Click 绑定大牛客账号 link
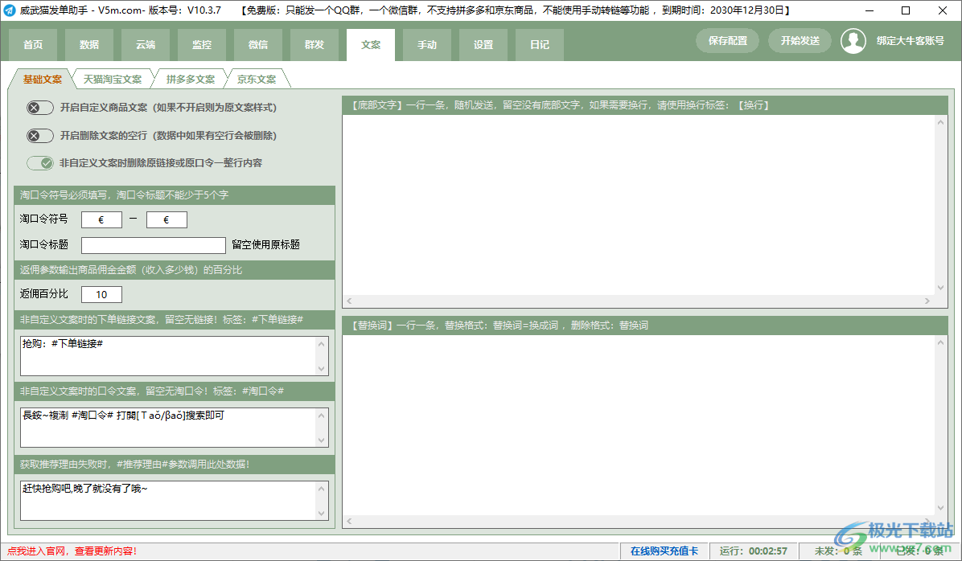Image resolution: width=962 pixels, height=561 pixels. pyautogui.click(x=910, y=41)
